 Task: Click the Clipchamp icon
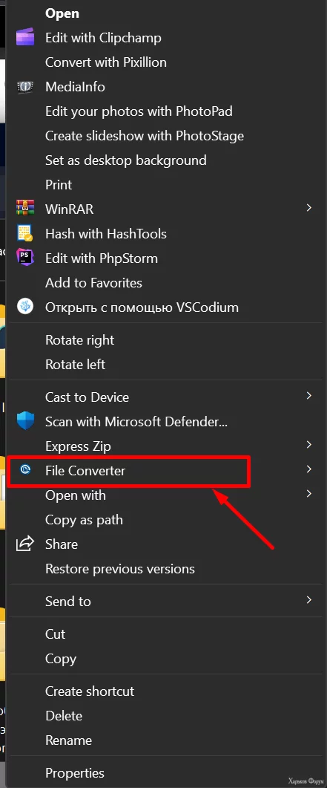(25, 38)
